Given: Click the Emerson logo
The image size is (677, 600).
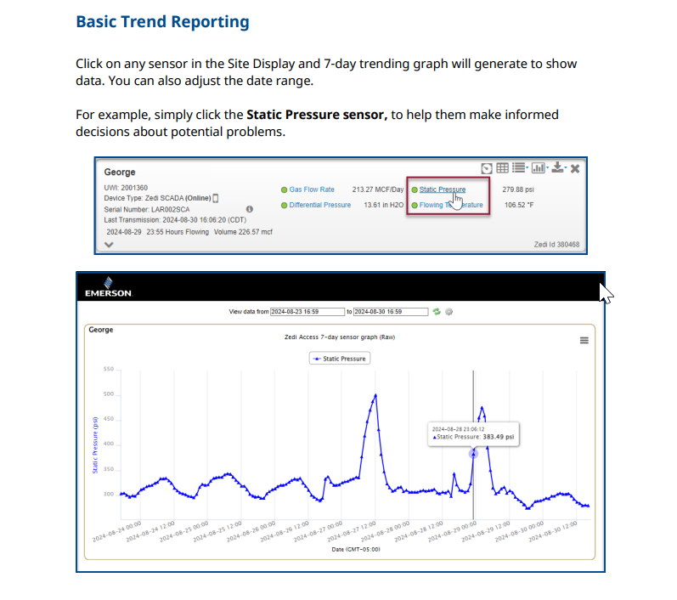Looking at the screenshot, I should click(108, 286).
